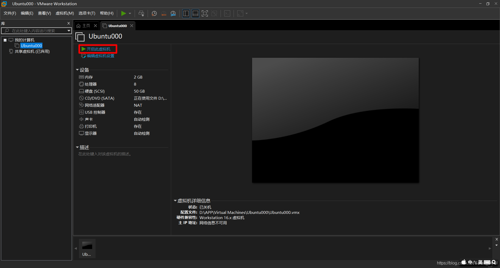Open the stretch display dropdown arrow
This screenshot has height=268, width=500.
point(247,13)
